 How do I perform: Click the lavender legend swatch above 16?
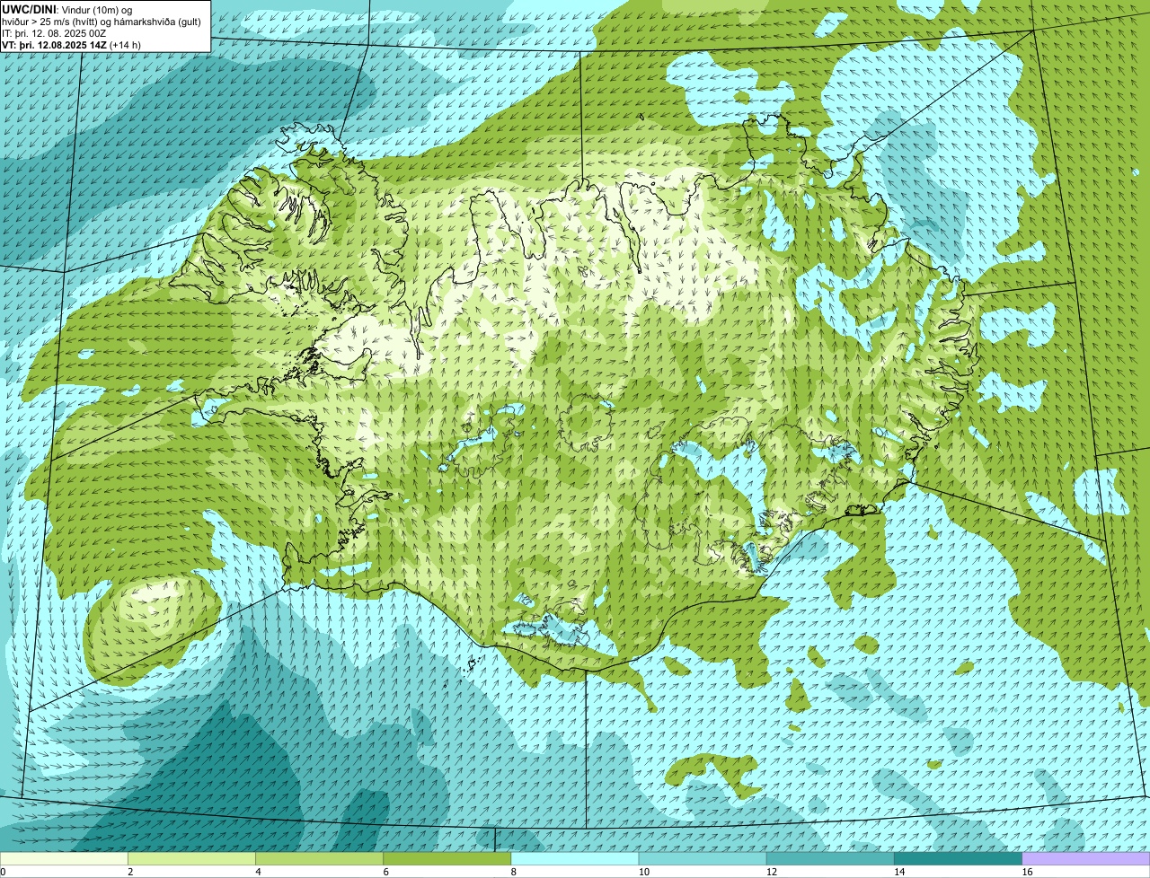[1086, 858]
